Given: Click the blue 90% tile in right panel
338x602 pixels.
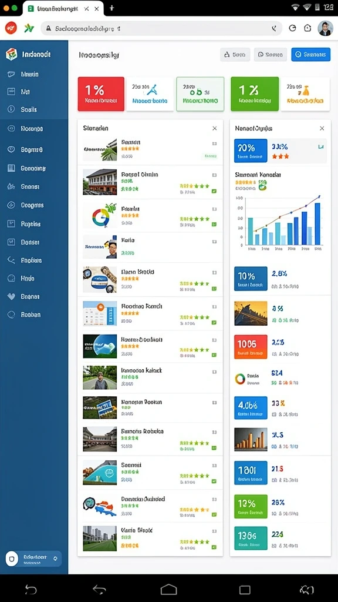Looking at the screenshot, I should (251, 150).
